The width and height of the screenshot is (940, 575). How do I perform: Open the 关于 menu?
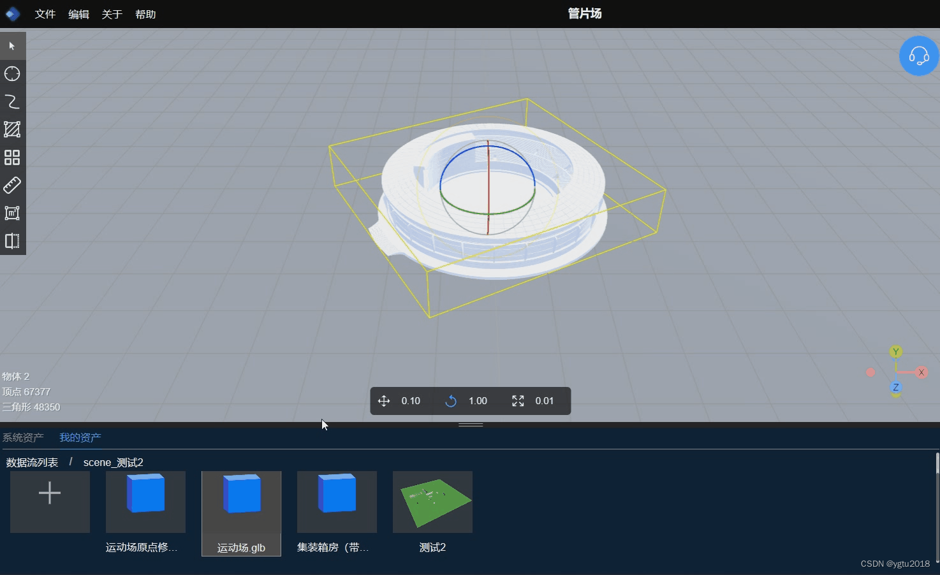coord(112,14)
